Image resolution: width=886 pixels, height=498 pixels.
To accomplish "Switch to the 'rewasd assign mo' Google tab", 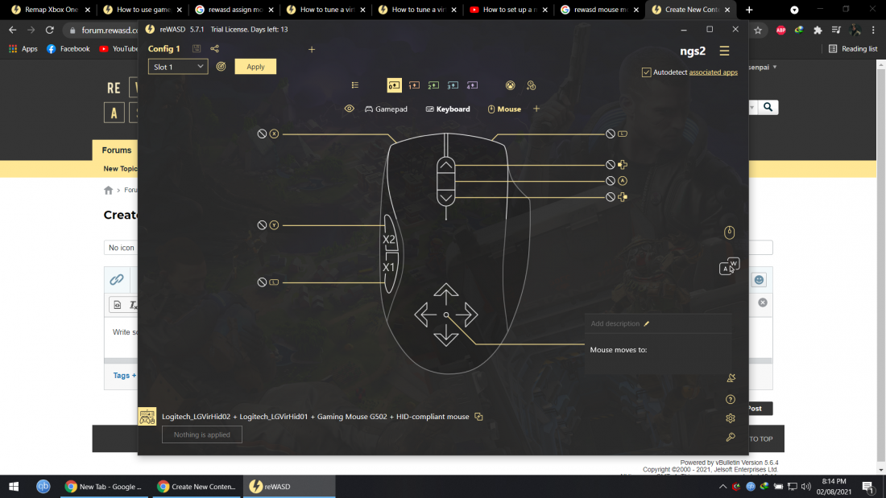I will (x=234, y=10).
